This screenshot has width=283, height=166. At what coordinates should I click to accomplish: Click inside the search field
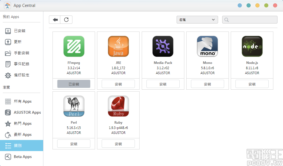click(250, 19)
